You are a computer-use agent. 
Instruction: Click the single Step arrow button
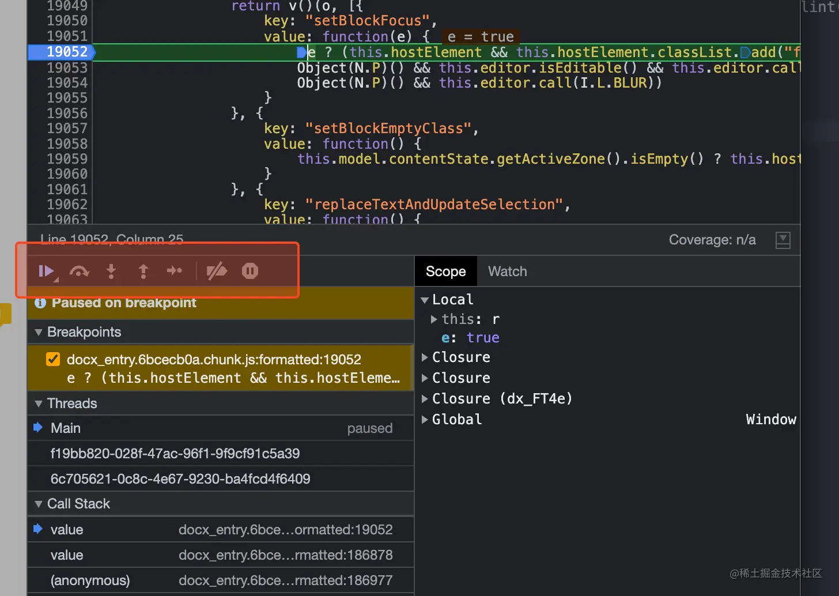tap(175, 271)
